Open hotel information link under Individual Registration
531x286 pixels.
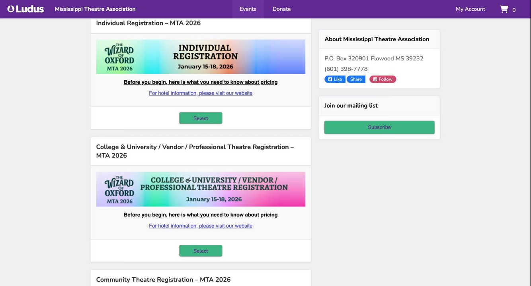coord(201,93)
